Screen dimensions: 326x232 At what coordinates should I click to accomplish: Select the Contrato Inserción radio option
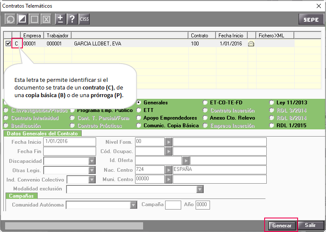pyautogui.click(x=205, y=110)
